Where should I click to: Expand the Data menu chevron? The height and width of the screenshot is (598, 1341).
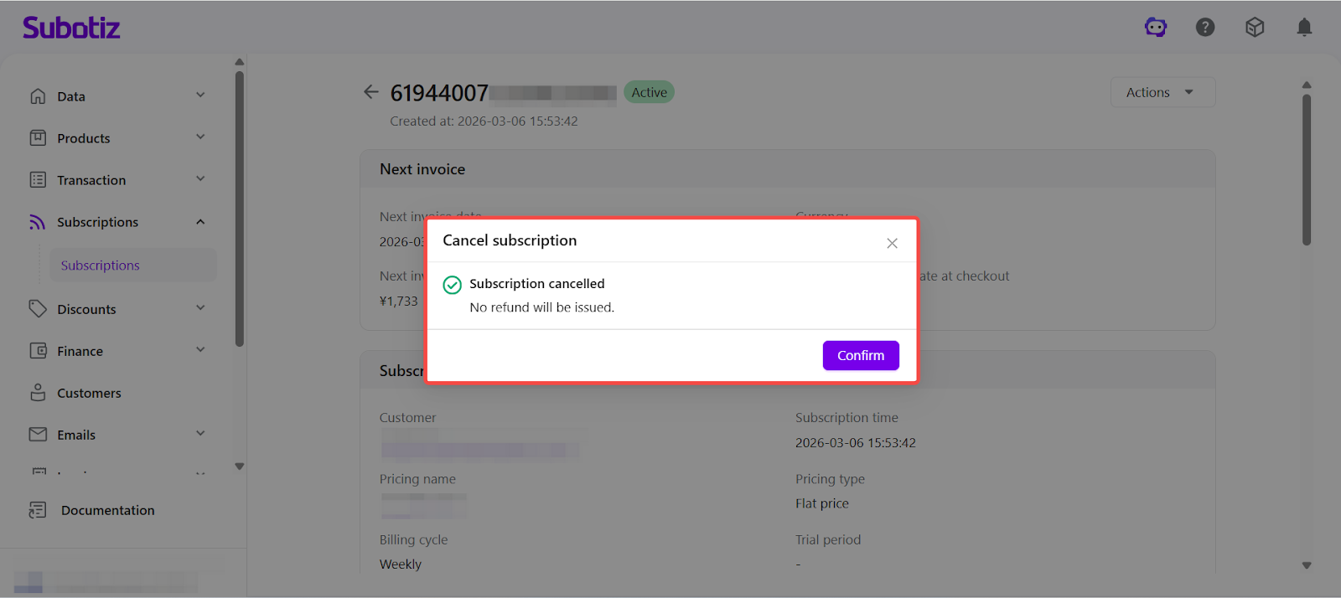200,95
